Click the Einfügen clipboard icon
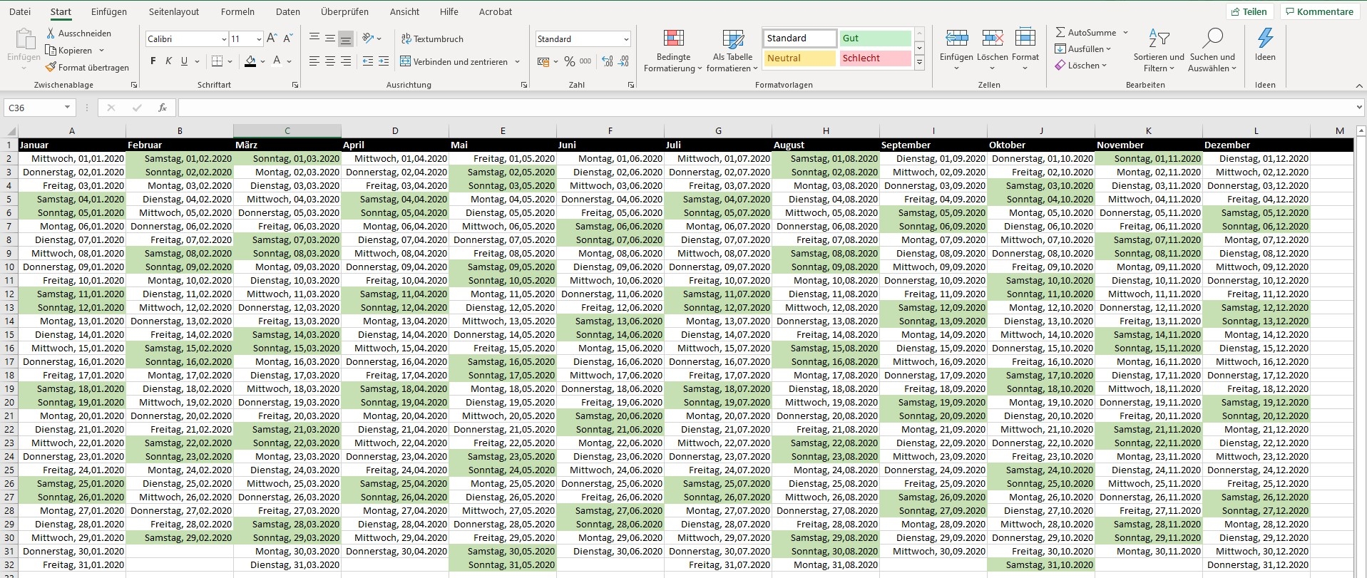This screenshot has width=1367, height=578. (x=24, y=39)
